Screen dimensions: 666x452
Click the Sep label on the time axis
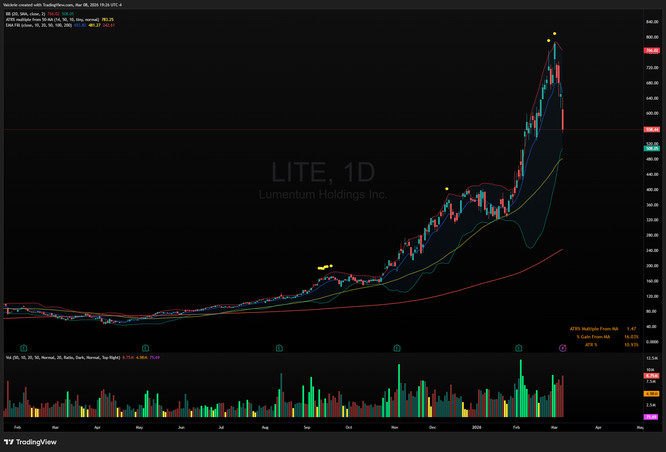tap(307, 427)
